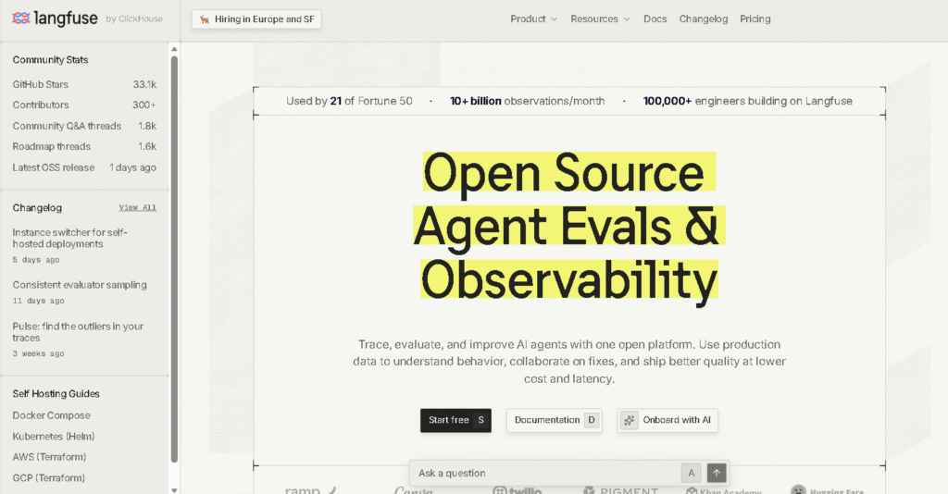Open Community Q&A threads stat
The width and height of the screenshot is (948, 494).
(84, 126)
